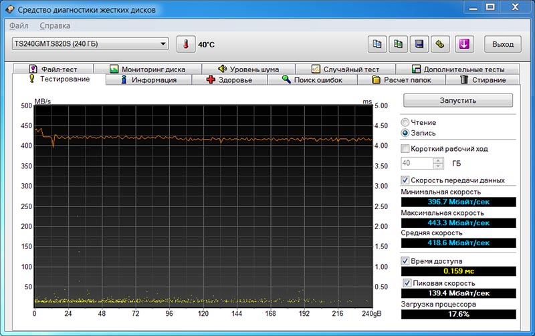Viewport: 535px width, 336px height.
Task: Switch to the Информация tab
Action: pos(148,79)
